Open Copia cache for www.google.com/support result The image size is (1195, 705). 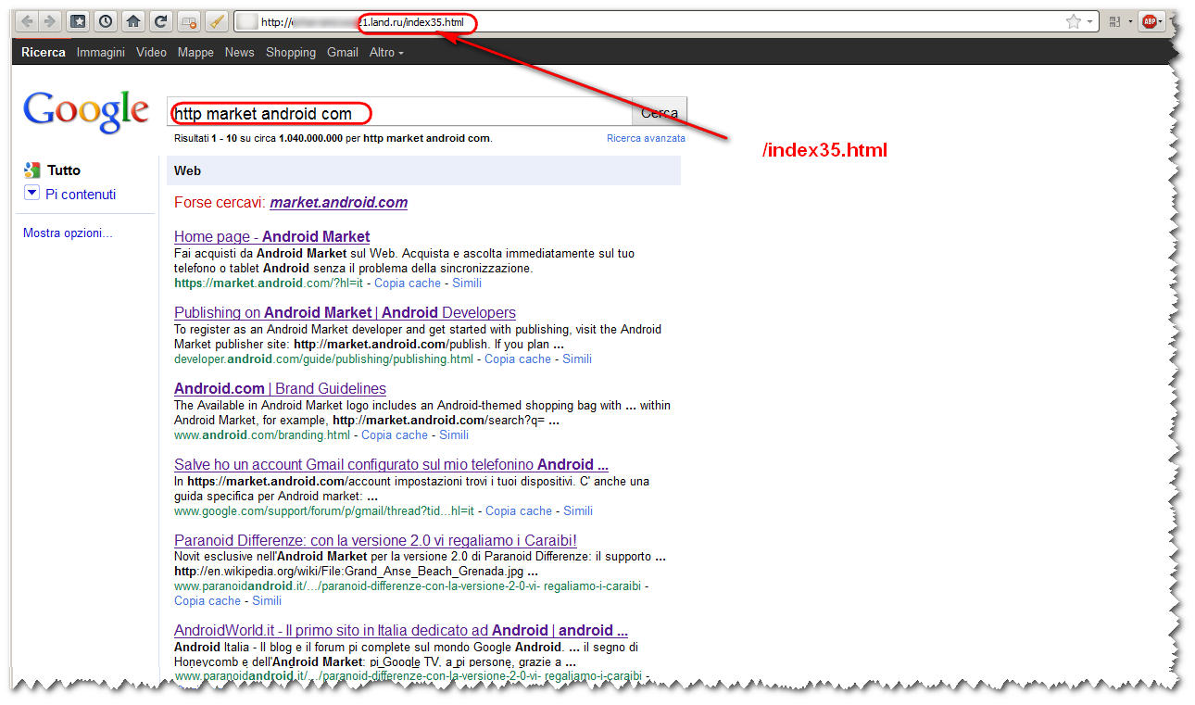click(519, 511)
